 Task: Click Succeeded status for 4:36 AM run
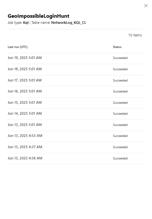[120, 158]
